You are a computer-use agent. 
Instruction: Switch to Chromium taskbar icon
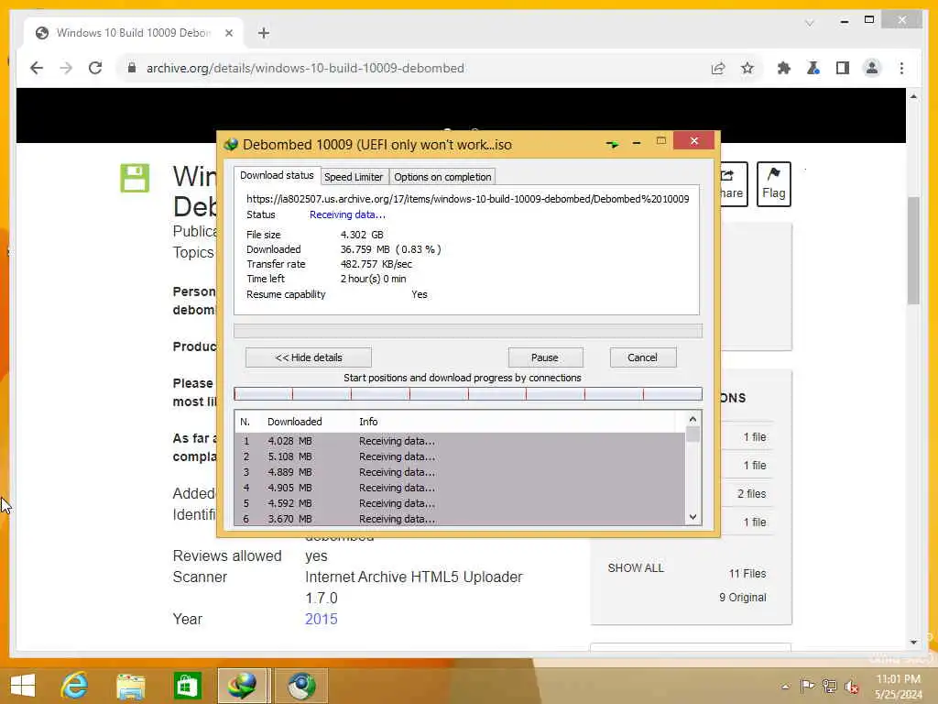301,686
